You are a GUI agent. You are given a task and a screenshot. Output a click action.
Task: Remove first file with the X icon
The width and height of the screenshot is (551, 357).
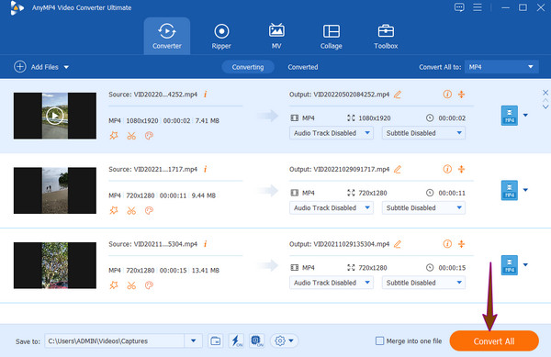point(545,93)
